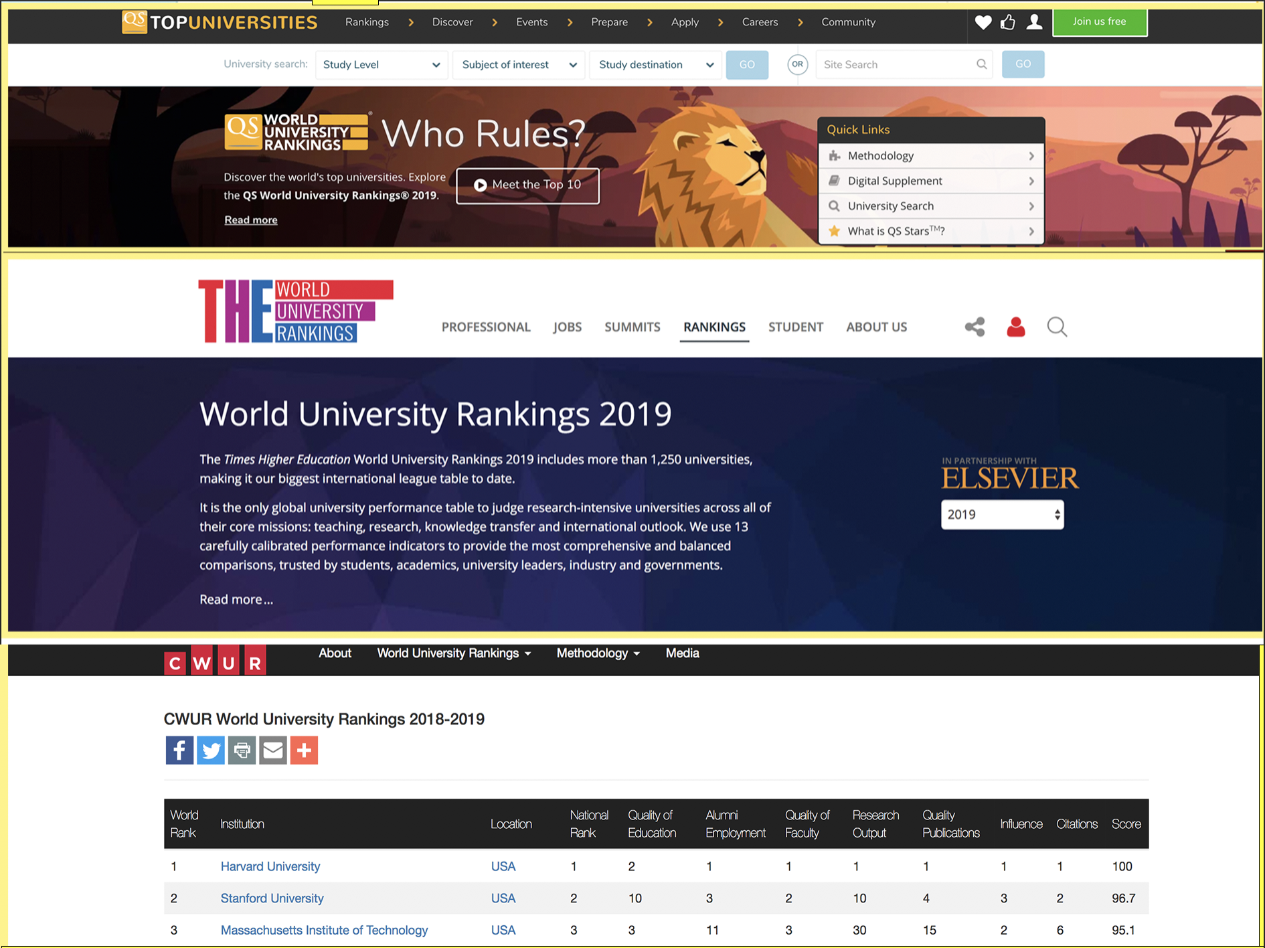Share CWUR rankings on Facebook

click(x=179, y=750)
